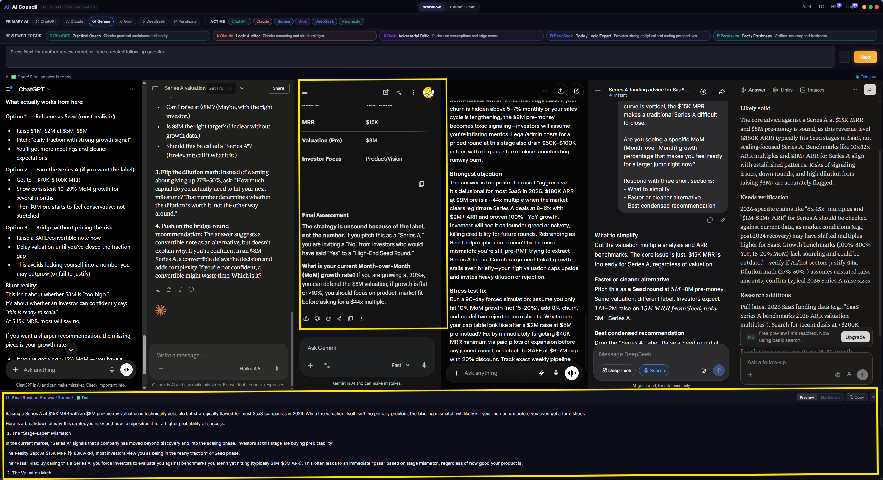Set Claude as the Primary AI
This screenshot has width=883, height=480.
coord(75,21)
